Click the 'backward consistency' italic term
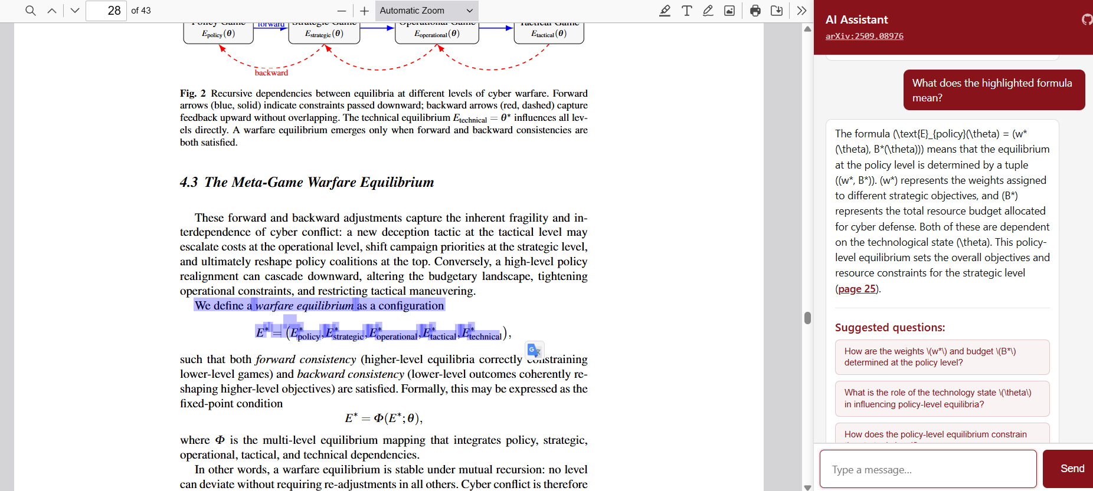 tap(351, 374)
